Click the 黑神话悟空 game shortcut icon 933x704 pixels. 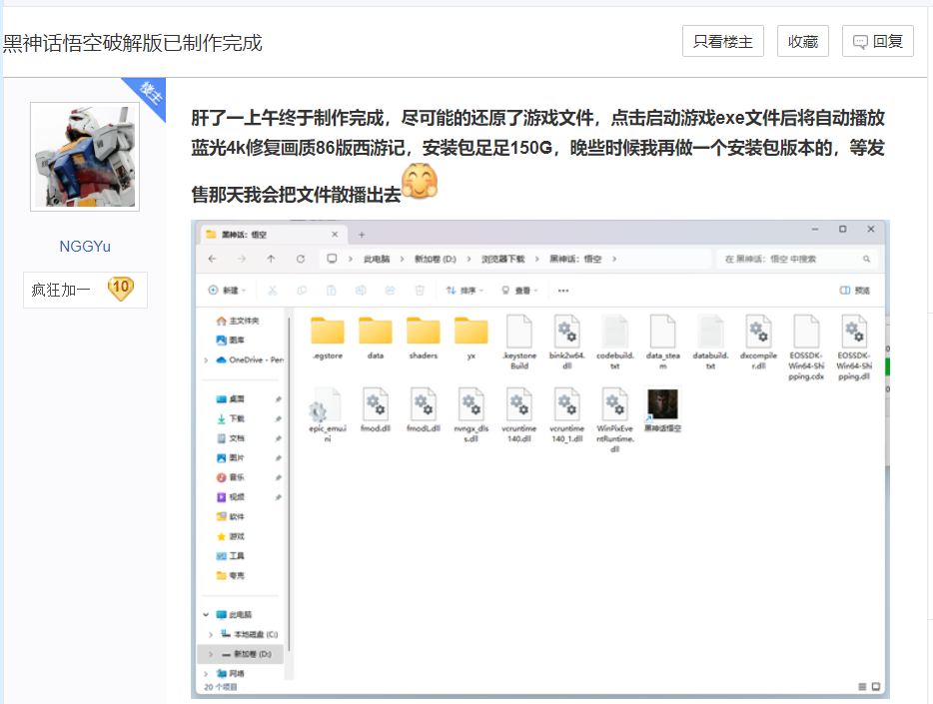pyautogui.click(x=661, y=405)
